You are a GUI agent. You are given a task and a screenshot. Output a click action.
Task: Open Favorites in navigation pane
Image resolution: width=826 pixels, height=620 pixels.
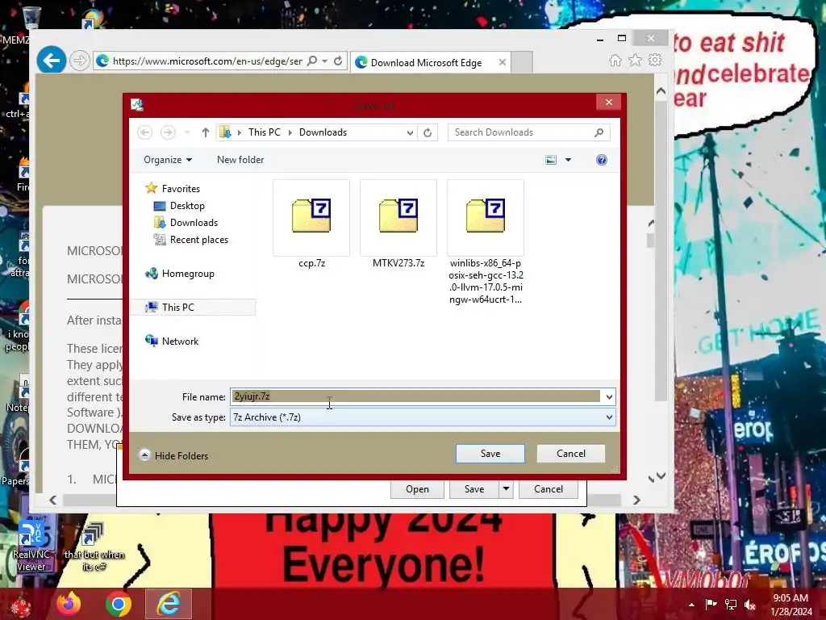click(x=181, y=188)
